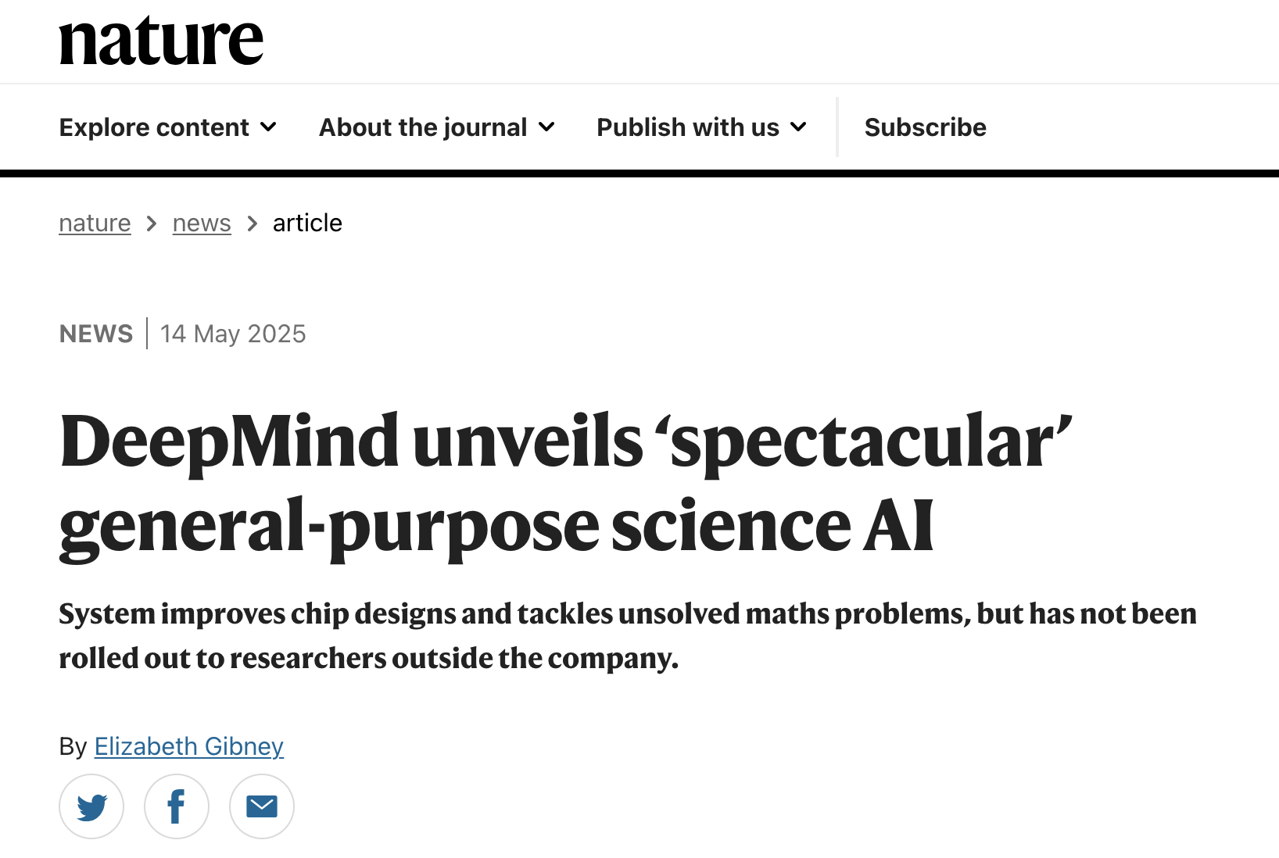Open author Elizabeth Gibney's page
The width and height of the screenshot is (1279, 858).
click(x=189, y=746)
